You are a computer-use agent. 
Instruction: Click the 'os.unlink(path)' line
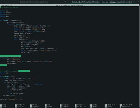click(17, 93)
